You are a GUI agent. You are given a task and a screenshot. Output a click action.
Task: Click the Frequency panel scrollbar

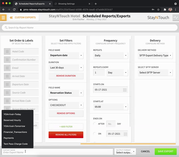[x=130, y=83]
